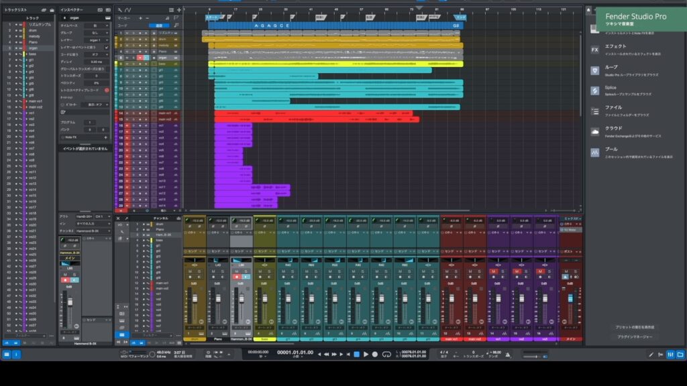Toggle Mute on the drum mixer channel
The height and width of the screenshot is (386, 687).
click(190, 271)
